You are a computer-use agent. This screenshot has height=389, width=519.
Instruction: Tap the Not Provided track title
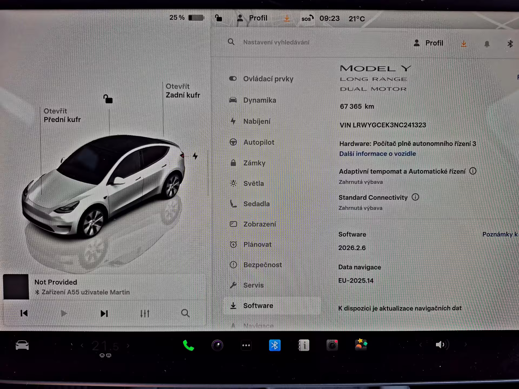(x=56, y=282)
